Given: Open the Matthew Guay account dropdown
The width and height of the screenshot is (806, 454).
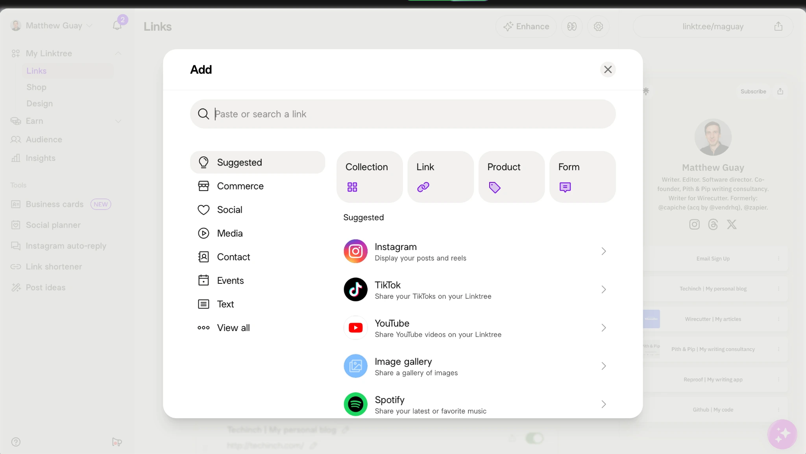Looking at the screenshot, I should [x=51, y=26].
